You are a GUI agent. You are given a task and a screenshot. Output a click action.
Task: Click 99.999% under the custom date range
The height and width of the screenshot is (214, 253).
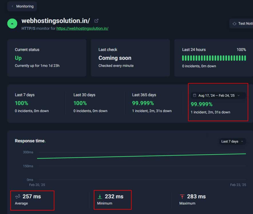[x=202, y=104]
